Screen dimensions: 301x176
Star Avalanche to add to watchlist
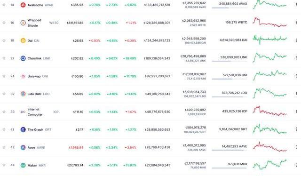point(4,5)
